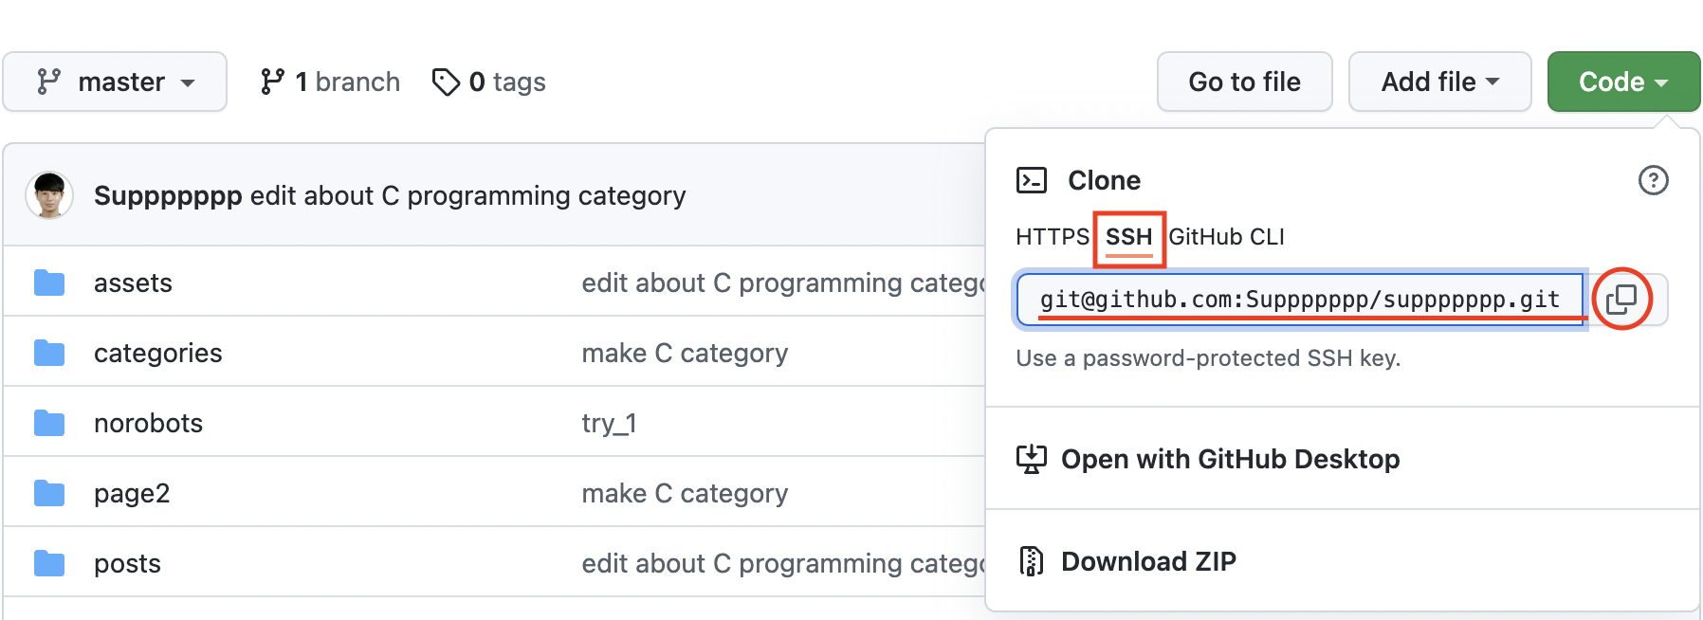Copy the SSH clone URL to clipboard
This screenshot has height=620, width=1703.
(x=1621, y=300)
